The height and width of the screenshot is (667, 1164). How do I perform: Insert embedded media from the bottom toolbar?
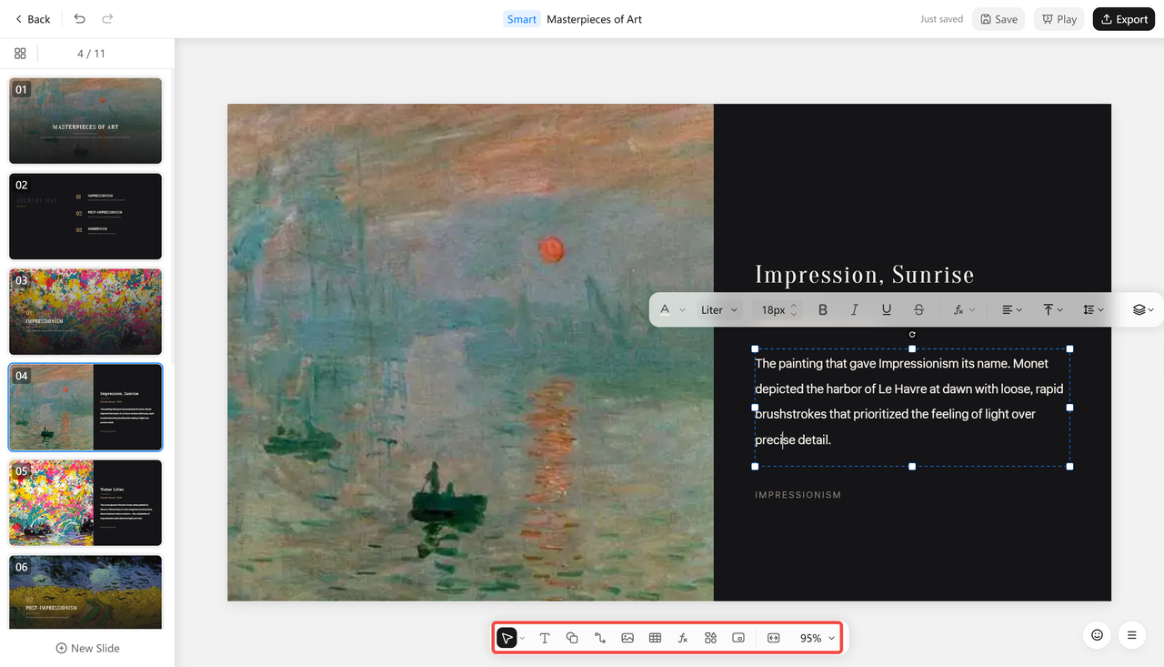[x=738, y=638]
